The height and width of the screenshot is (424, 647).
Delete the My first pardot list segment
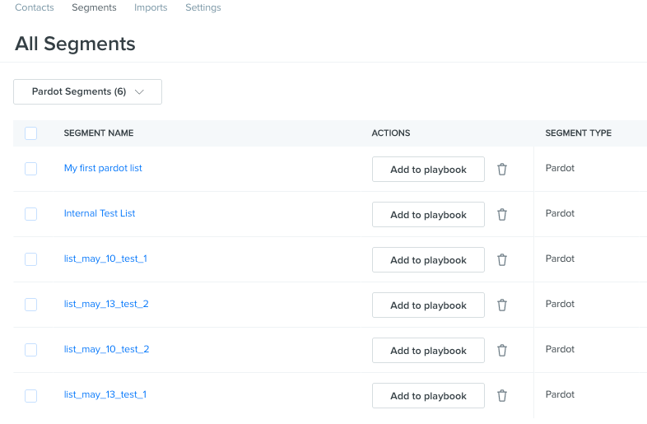pyautogui.click(x=502, y=170)
